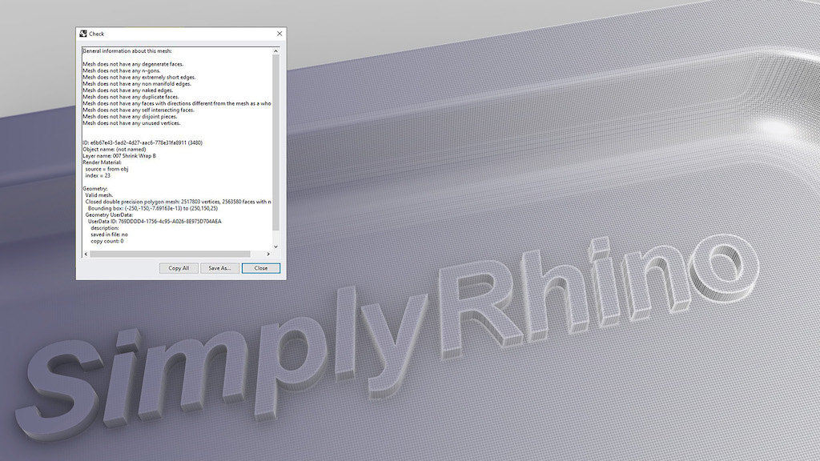
Task: Select 'Mesh does not have any degenerate faces.' line
Action: (x=133, y=64)
